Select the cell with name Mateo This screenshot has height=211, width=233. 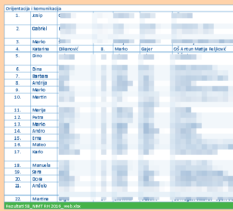pos(44,145)
